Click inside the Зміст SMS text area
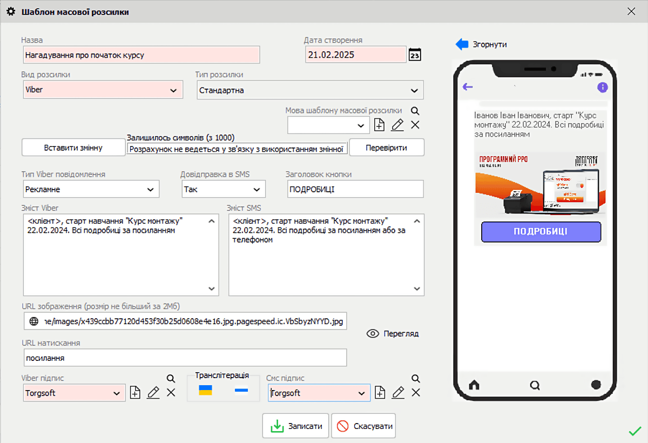Screen dimensions: 648x443 click(324, 254)
